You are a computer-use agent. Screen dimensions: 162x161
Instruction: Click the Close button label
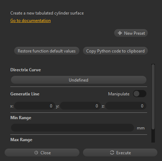[x=46, y=153]
